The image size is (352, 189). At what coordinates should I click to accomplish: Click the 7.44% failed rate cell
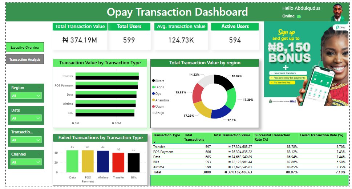pyautogui.click(x=341, y=157)
